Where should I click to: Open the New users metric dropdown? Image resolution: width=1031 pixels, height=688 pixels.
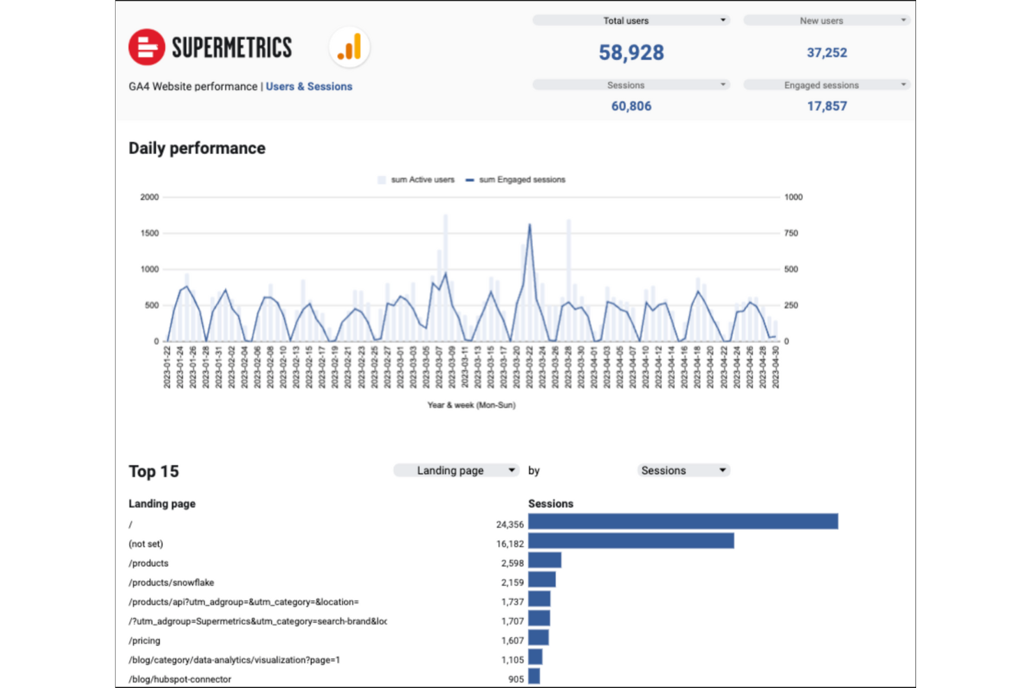pos(827,20)
